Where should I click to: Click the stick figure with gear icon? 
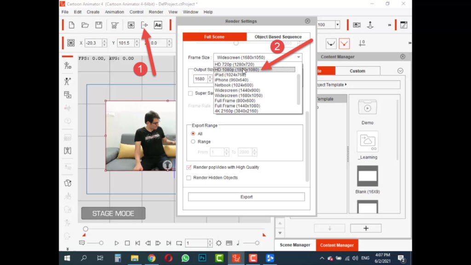click(x=68, y=65)
